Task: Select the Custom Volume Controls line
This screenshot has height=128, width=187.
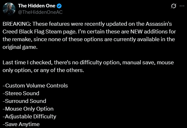Action: [x=35, y=86]
